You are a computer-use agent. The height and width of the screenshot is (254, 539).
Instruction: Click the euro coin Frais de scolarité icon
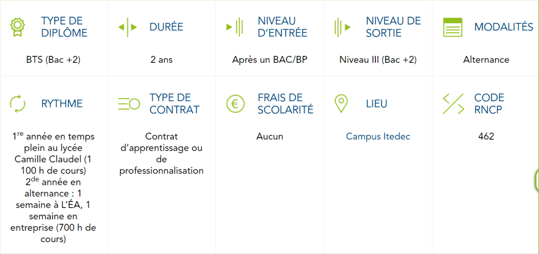[x=235, y=103]
